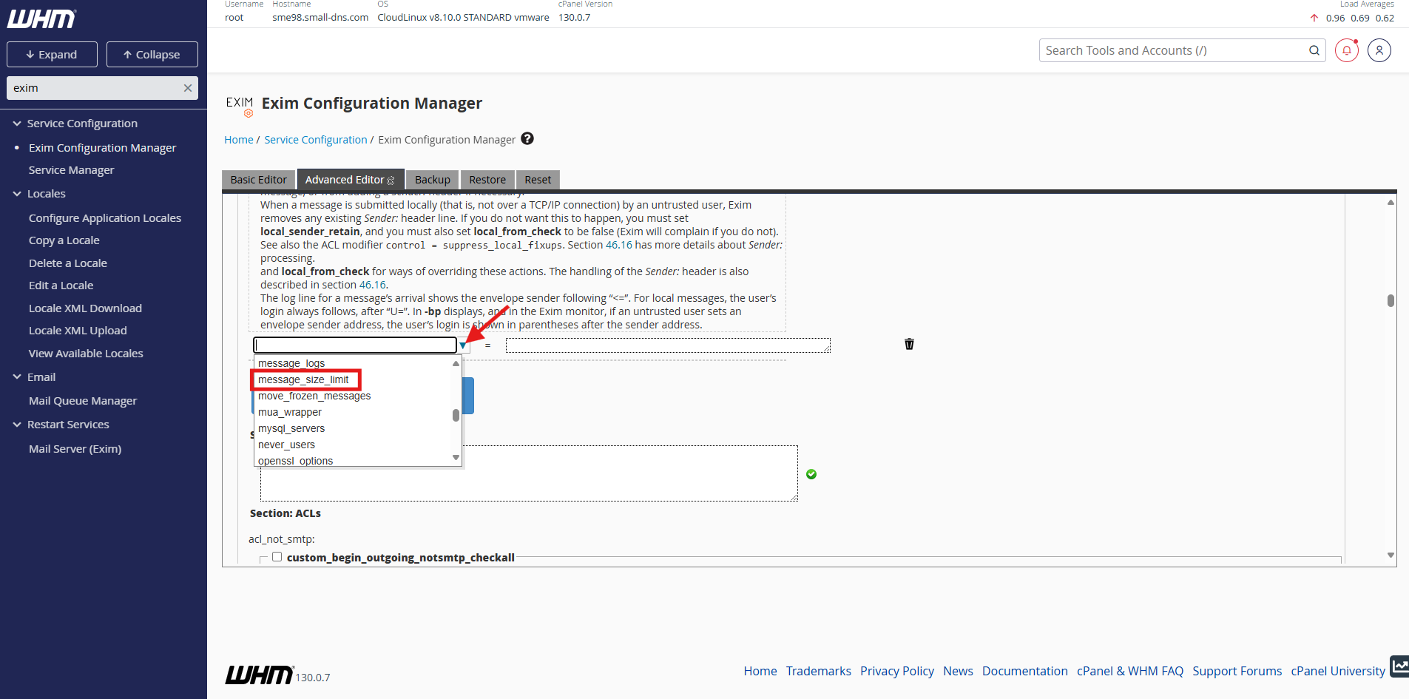Open Locale XML Upload
Viewport: 1409px width, 699px height.
click(x=78, y=331)
